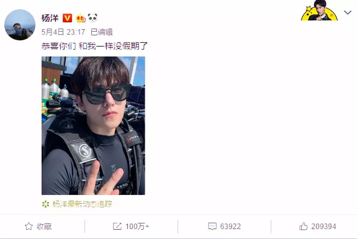Viewport: 357px width, 239px height.
Task: Expand the post options chevron menu
Action: click(x=347, y=12)
